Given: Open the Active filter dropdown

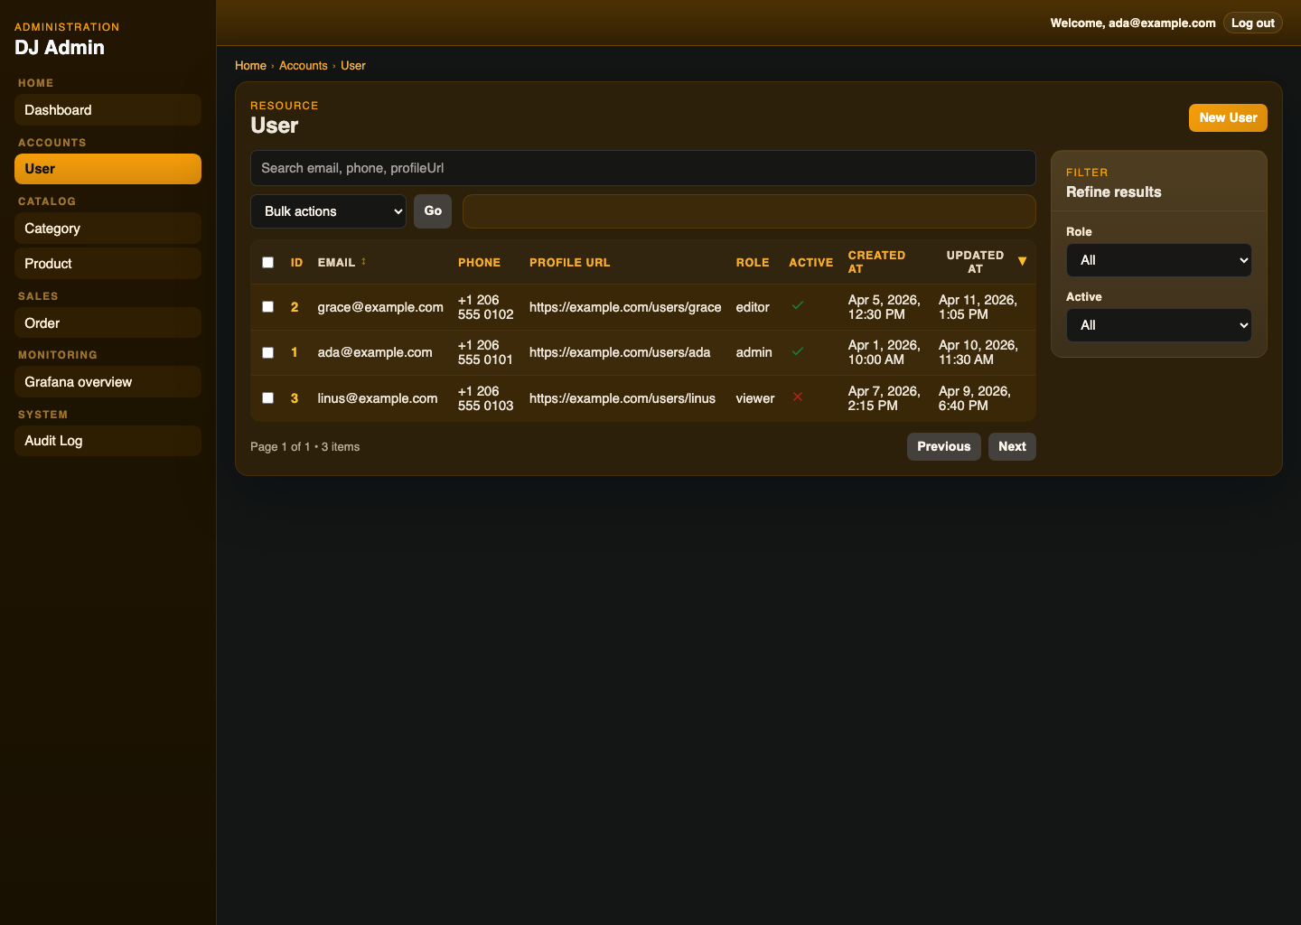Looking at the screenshot, I should pos(1158,325).
